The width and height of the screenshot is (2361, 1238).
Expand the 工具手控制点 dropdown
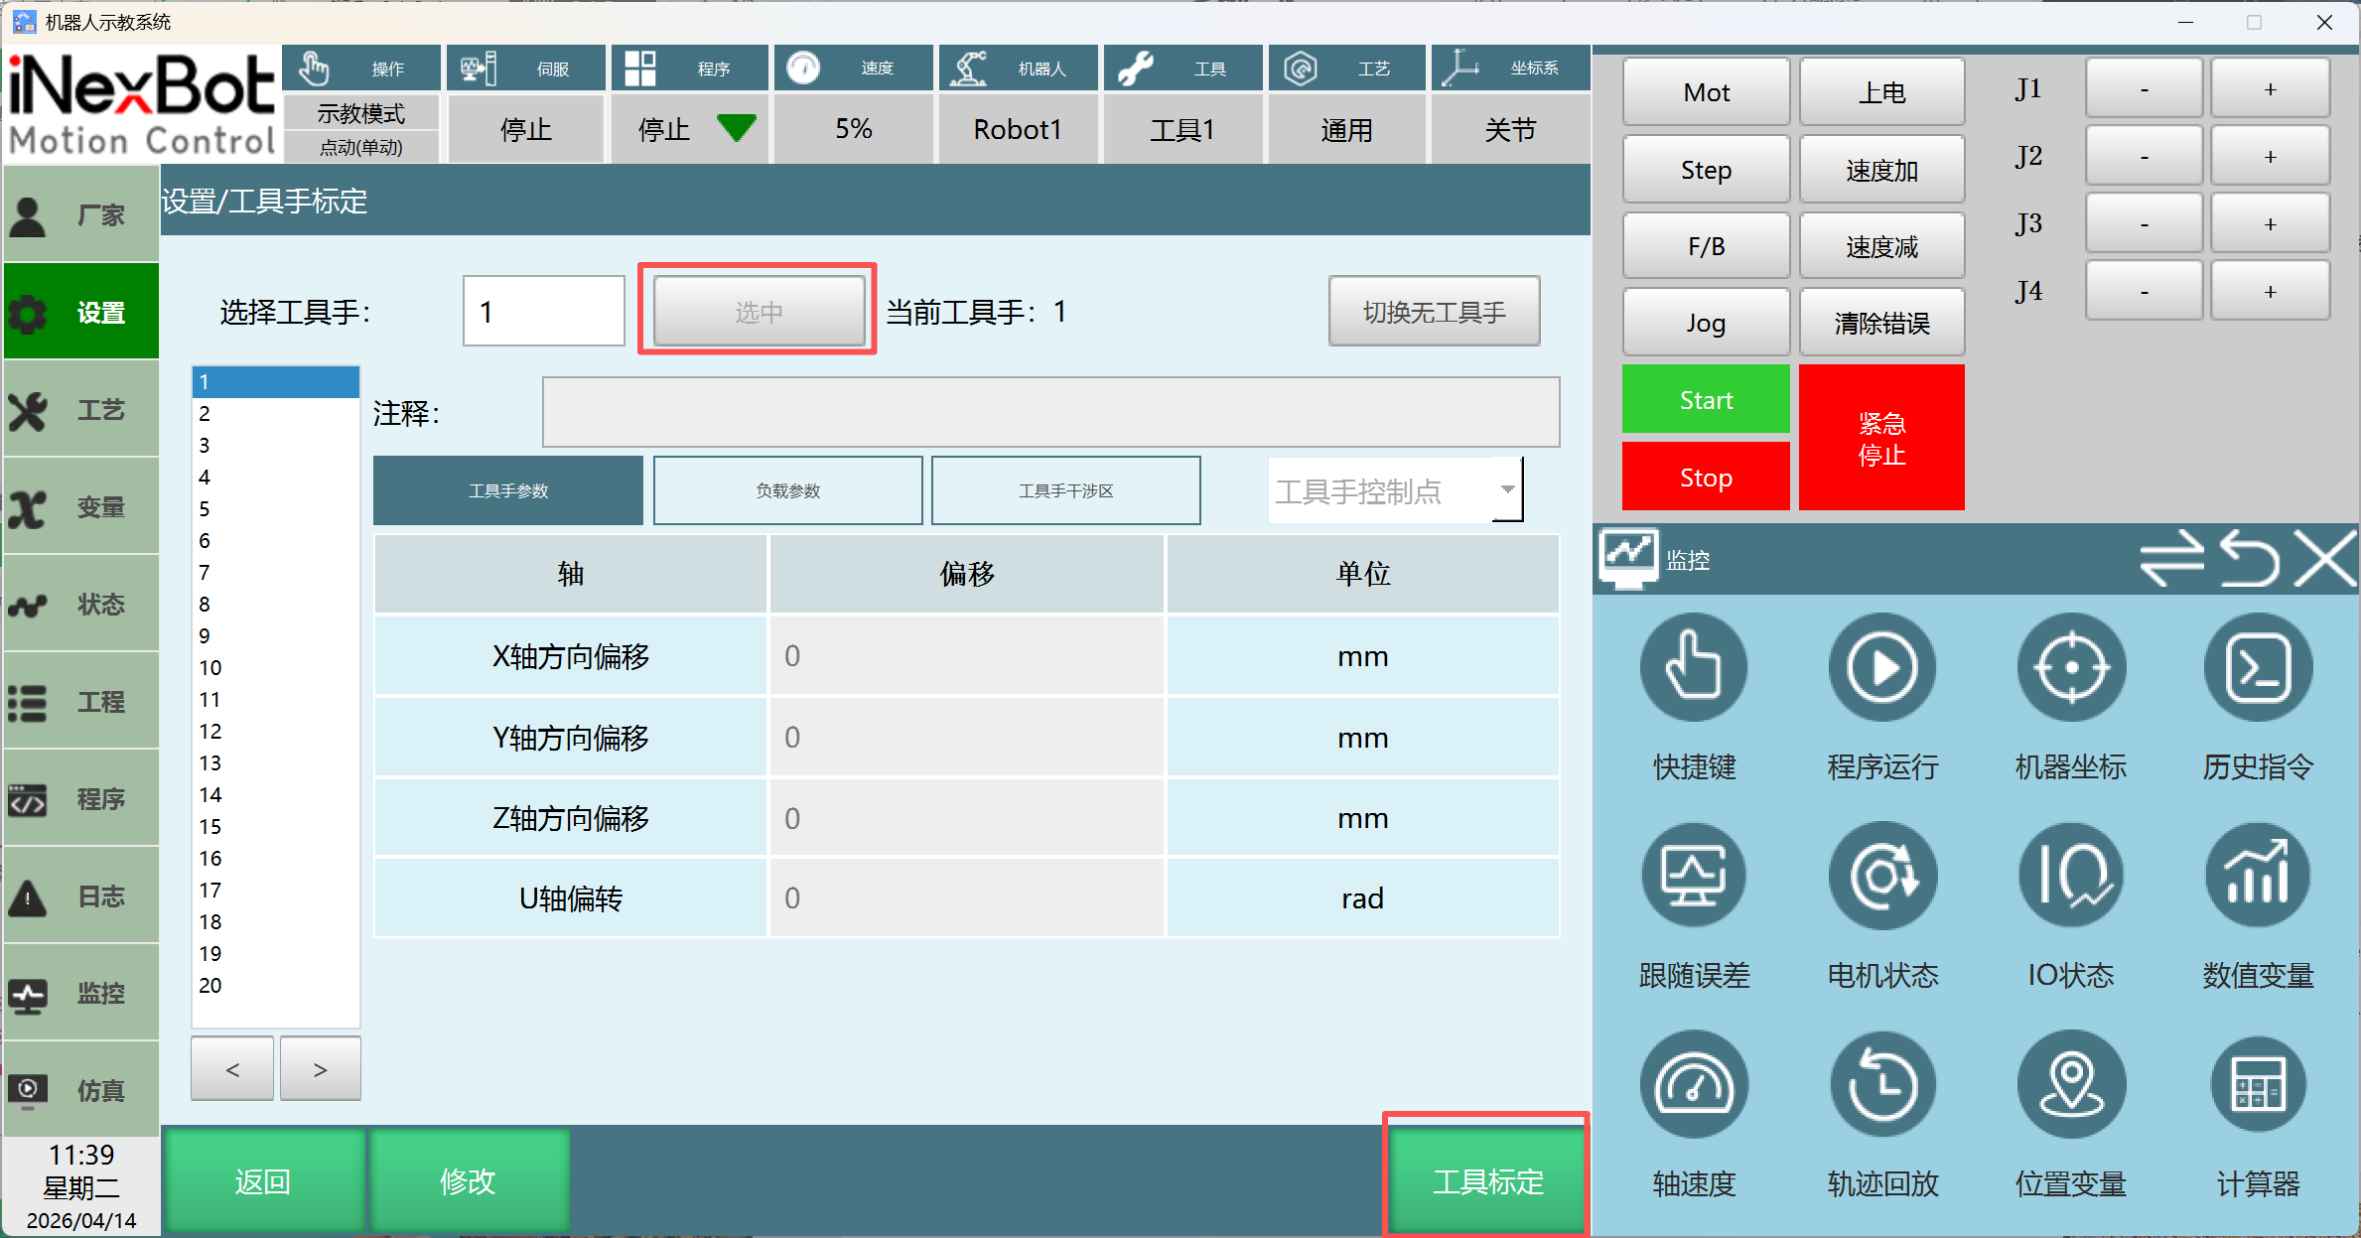(1507, 489)
